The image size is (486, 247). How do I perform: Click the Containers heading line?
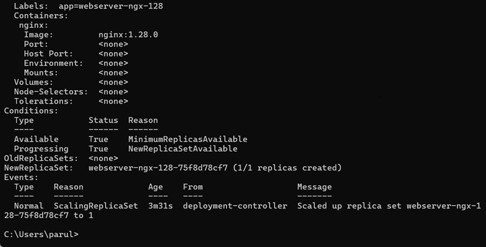(41, 15)
